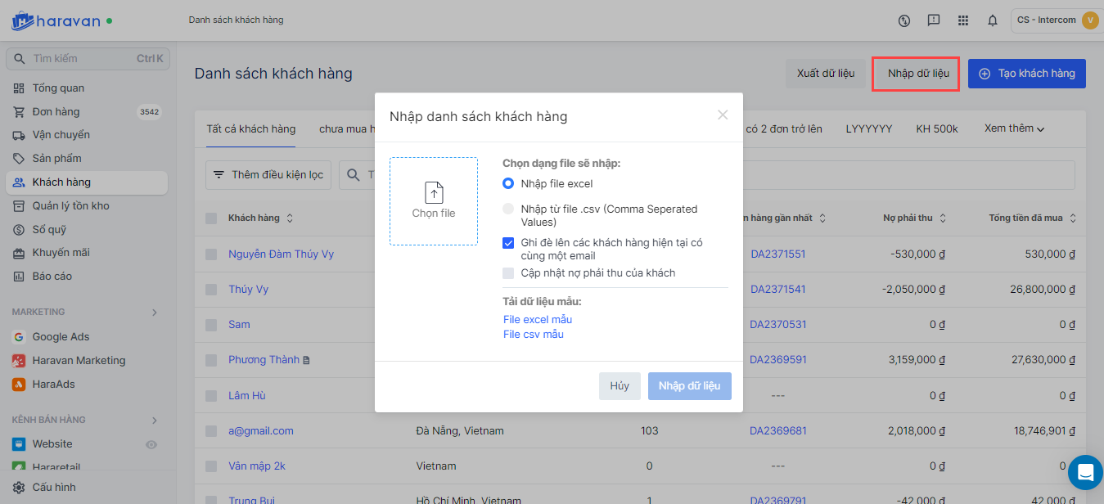1104x504 pixels.
Task: Select the Nhập file excel radio option
Action: pos(508,183)
